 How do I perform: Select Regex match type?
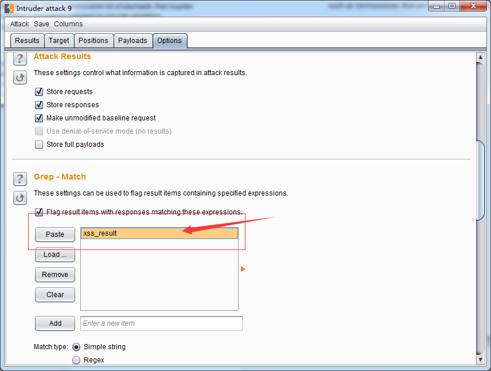(76, 360)
